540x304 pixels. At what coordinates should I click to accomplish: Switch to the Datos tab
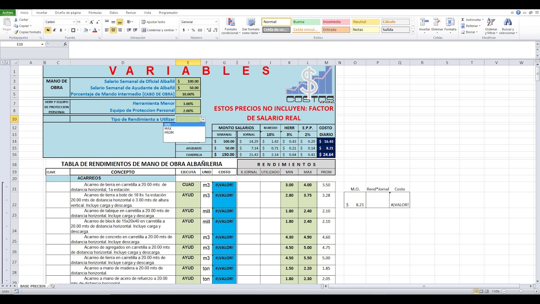tap(113, 13)
